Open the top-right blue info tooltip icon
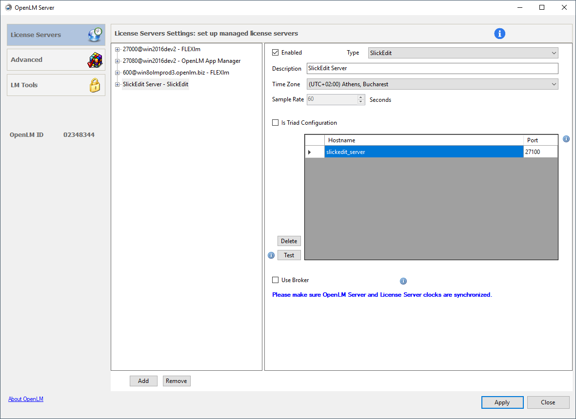Viewport: 576px width, 419px height. click(499, 33)
